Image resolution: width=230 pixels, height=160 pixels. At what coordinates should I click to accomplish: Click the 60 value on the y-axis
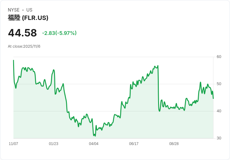pos(219,57)
